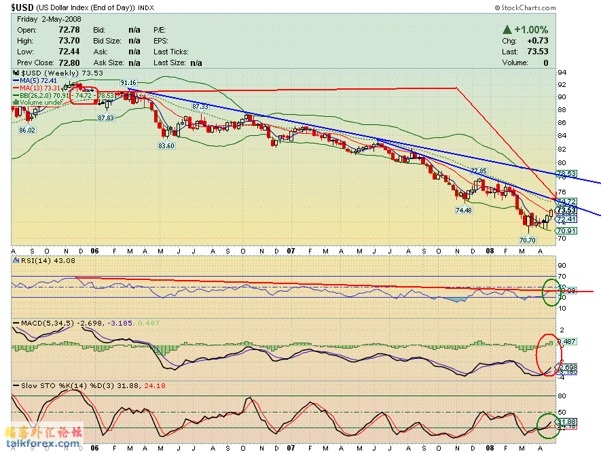The height and width of the screenshot is (454, 601).
Task: Click the 87.83 price label
Action: (106, 118)
